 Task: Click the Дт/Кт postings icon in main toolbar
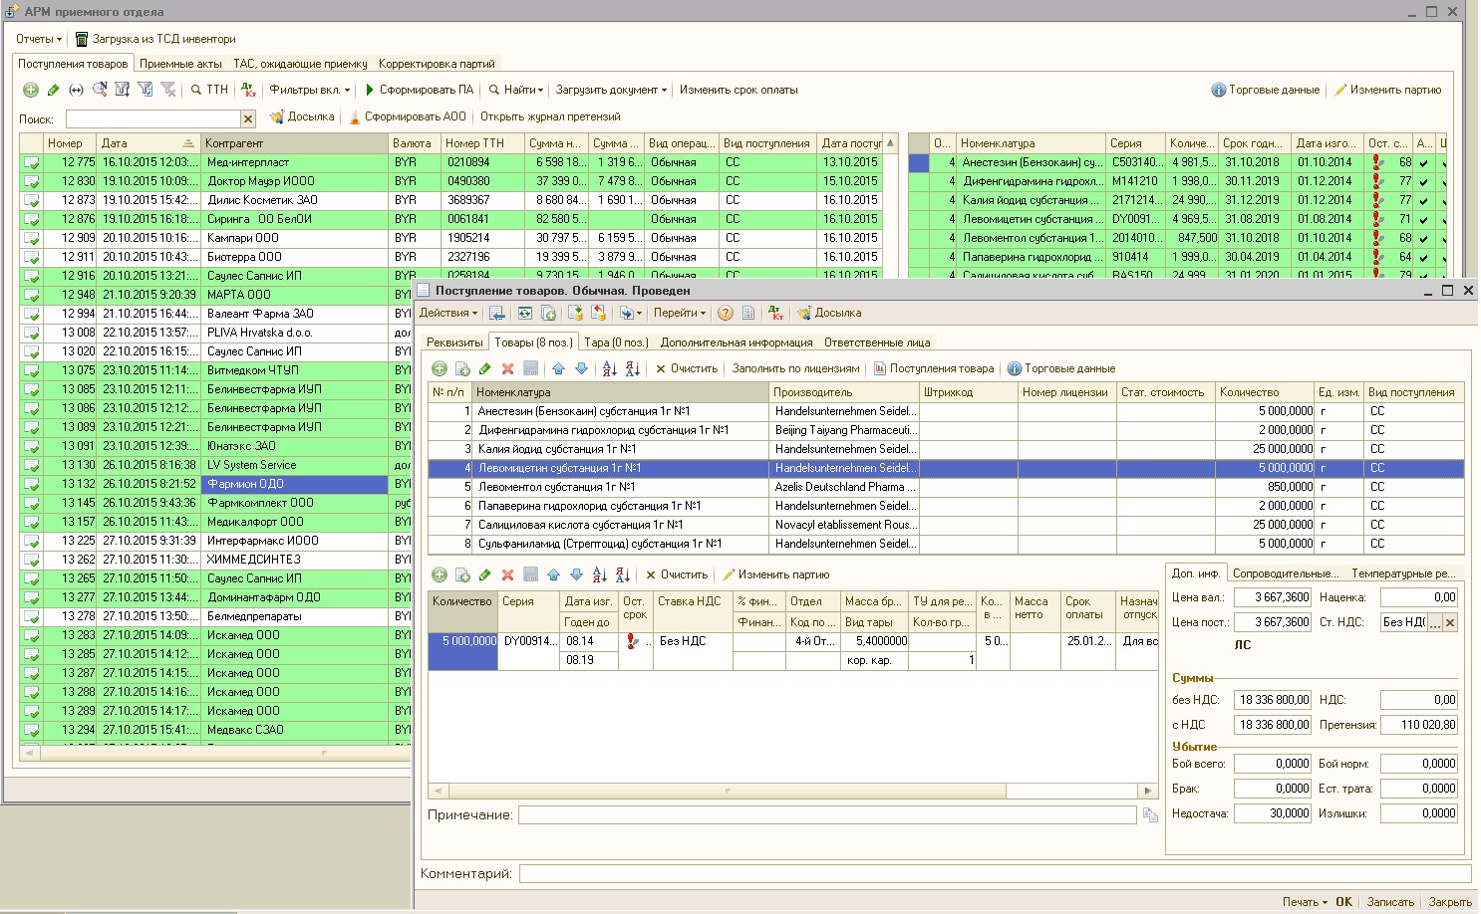248,90
